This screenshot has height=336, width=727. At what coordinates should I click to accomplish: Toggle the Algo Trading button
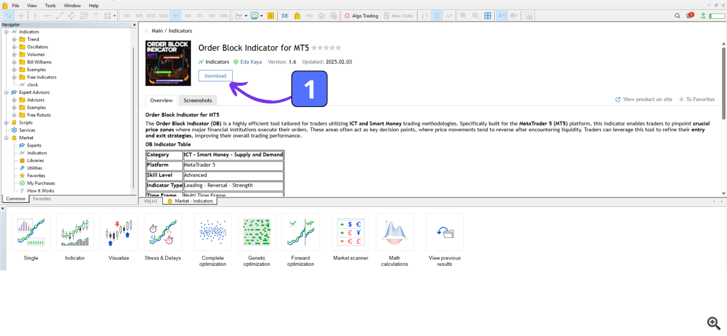pyautogui.click(x=361, y=15)
